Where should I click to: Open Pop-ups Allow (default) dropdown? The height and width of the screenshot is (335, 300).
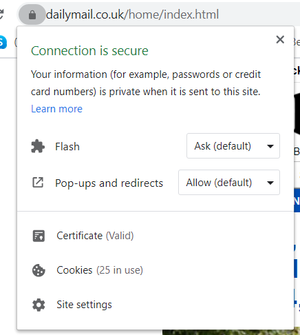coord(229,183)
